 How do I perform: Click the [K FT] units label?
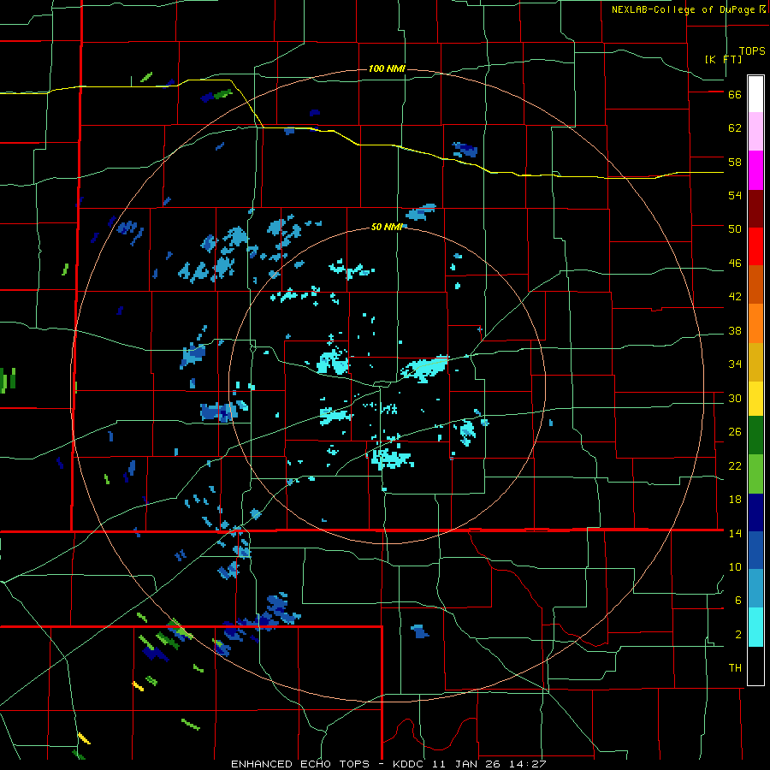tap(723, 59)
